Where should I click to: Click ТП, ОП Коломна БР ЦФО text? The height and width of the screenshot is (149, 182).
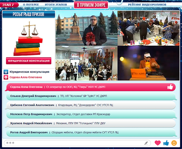pos(84,96)
